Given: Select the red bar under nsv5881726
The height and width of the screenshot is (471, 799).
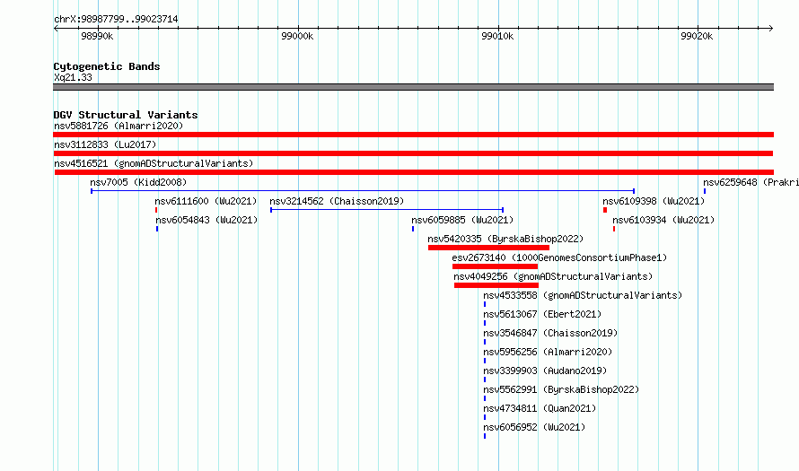Looking at the screenshot, I should click(x=413, y=135).
